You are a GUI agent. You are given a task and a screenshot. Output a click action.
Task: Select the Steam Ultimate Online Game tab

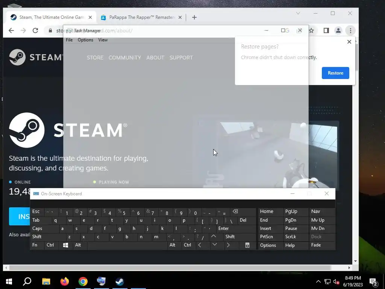(x=51, y=17)
